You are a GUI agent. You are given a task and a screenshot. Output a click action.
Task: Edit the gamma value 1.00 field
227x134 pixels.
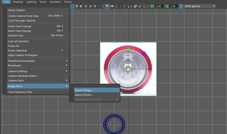pyautogui.click(x=173, y=6)
